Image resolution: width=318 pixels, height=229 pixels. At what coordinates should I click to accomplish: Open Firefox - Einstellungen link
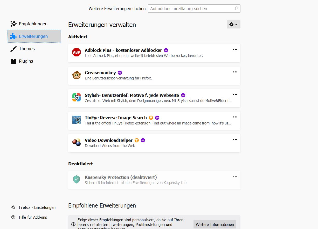tap(37, 208)
